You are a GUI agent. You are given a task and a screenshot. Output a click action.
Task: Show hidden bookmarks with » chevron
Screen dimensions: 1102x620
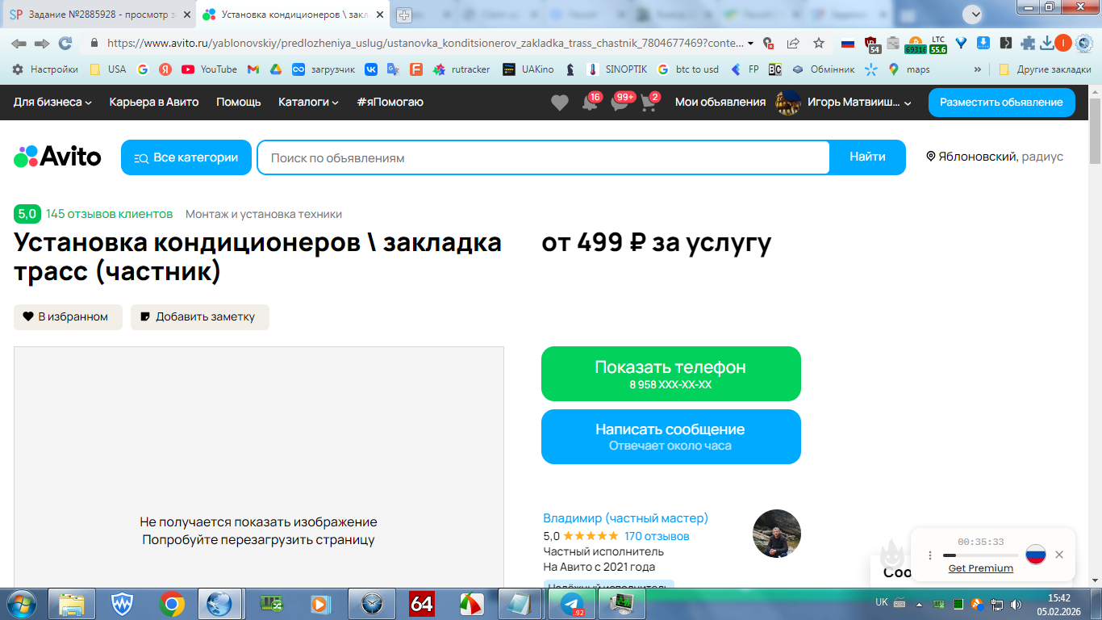pos(978,69)
